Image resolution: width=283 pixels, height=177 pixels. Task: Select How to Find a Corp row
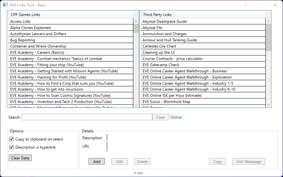[71, 83]
